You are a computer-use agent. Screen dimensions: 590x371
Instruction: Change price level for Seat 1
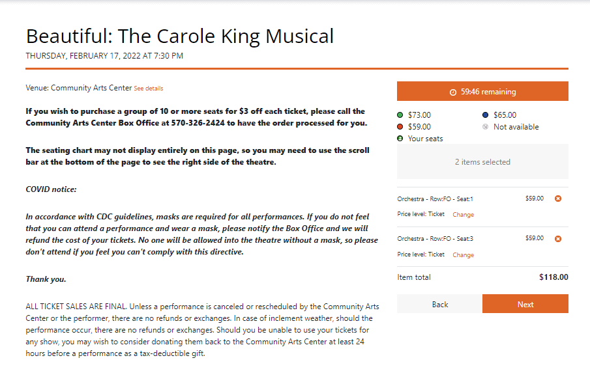463,215
